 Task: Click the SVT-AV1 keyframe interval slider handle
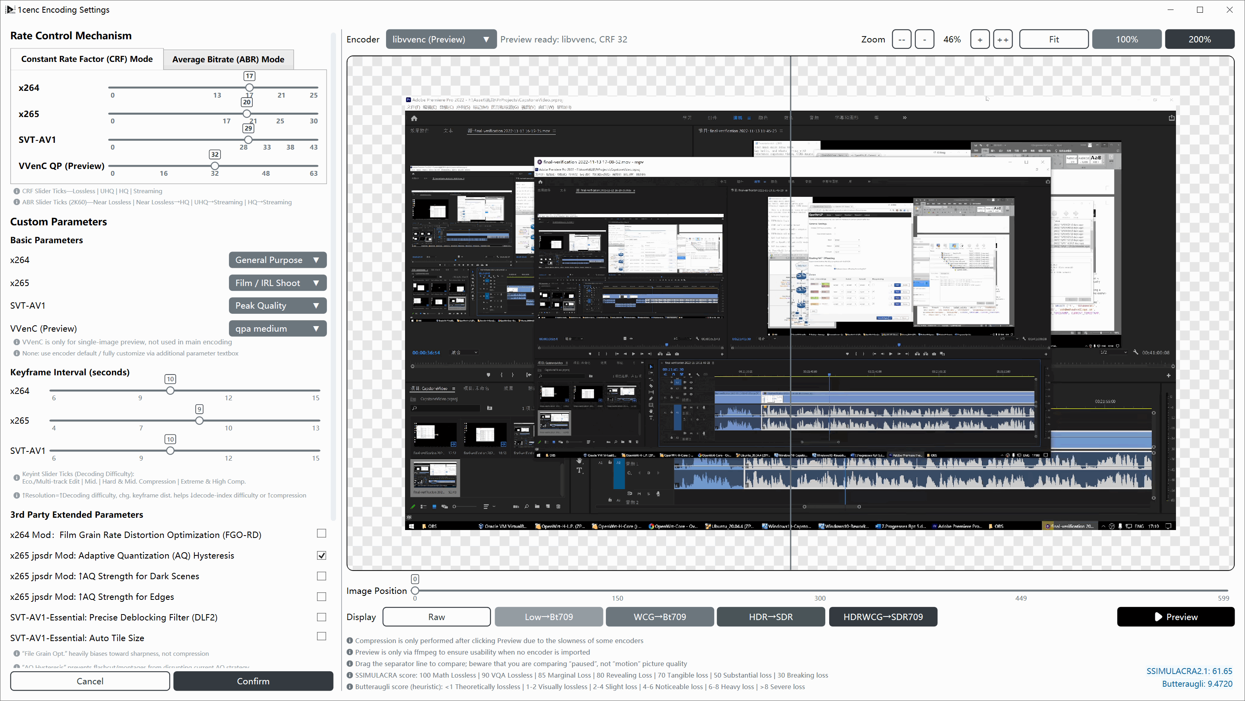[x=170, y=450]
